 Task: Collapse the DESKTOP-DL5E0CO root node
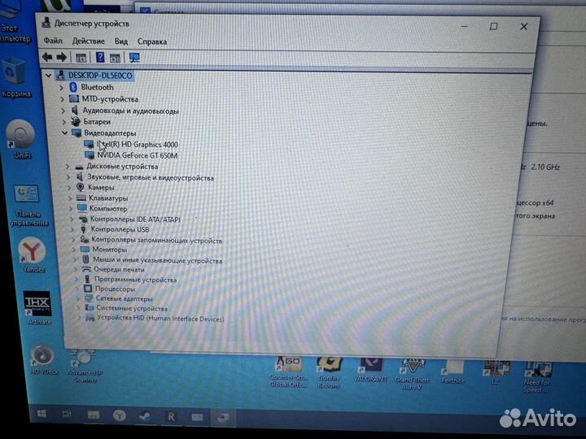[x=48, y=76]
